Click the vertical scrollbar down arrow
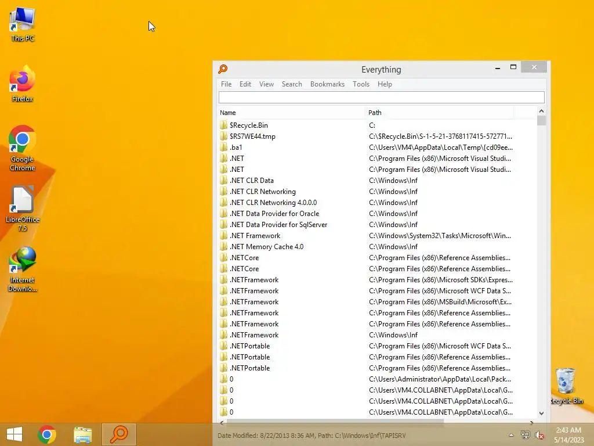The image size is (594, 446). [541, 413]
